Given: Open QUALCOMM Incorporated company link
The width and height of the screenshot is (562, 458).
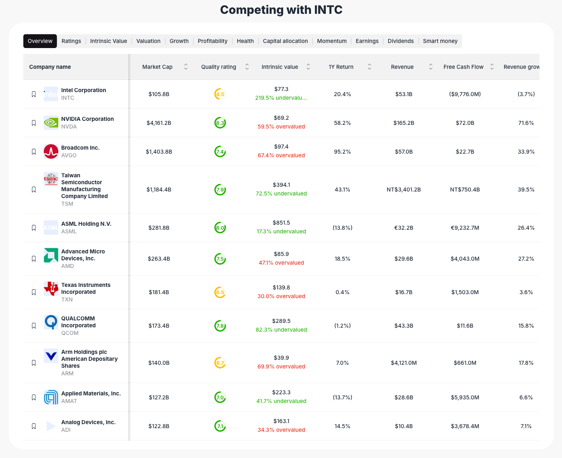Looking at the screenshot, I should point(78,322).
